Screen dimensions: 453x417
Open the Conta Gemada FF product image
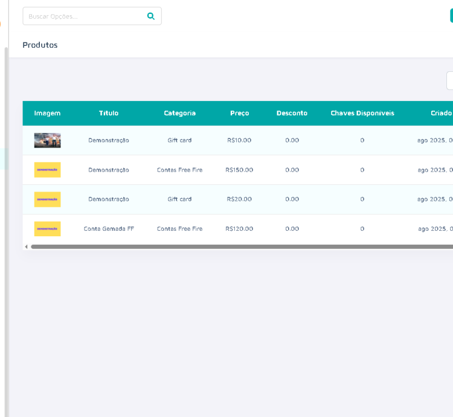[x=47, y=228]
